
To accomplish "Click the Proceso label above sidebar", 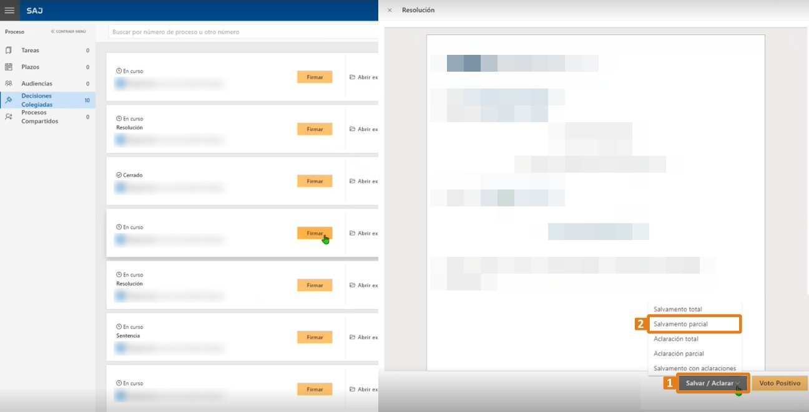I will [14, 31].
